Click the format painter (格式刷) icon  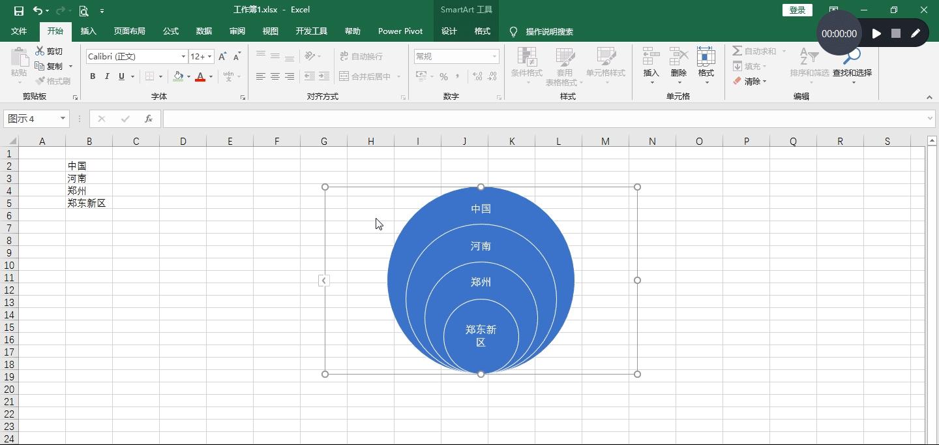[48, 80]
